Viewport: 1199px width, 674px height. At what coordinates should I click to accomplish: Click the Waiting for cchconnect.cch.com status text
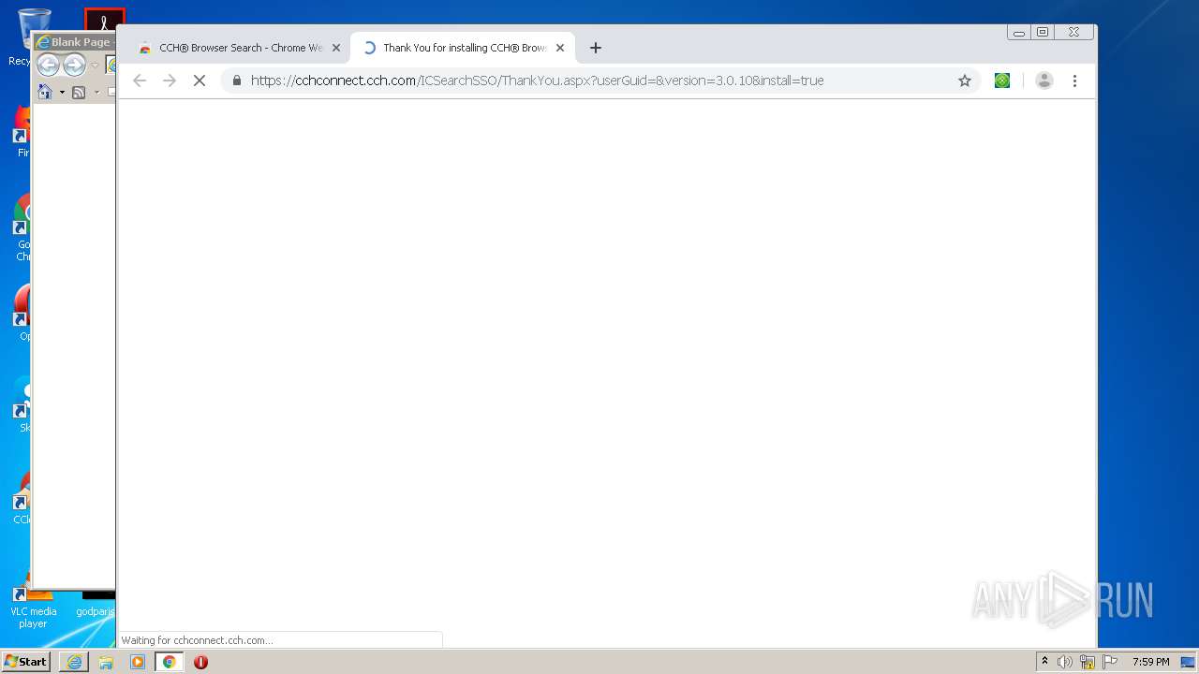[x=197, y=640]
